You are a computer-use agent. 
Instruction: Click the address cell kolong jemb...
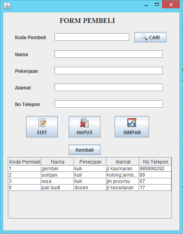click(x=123, y=175)
